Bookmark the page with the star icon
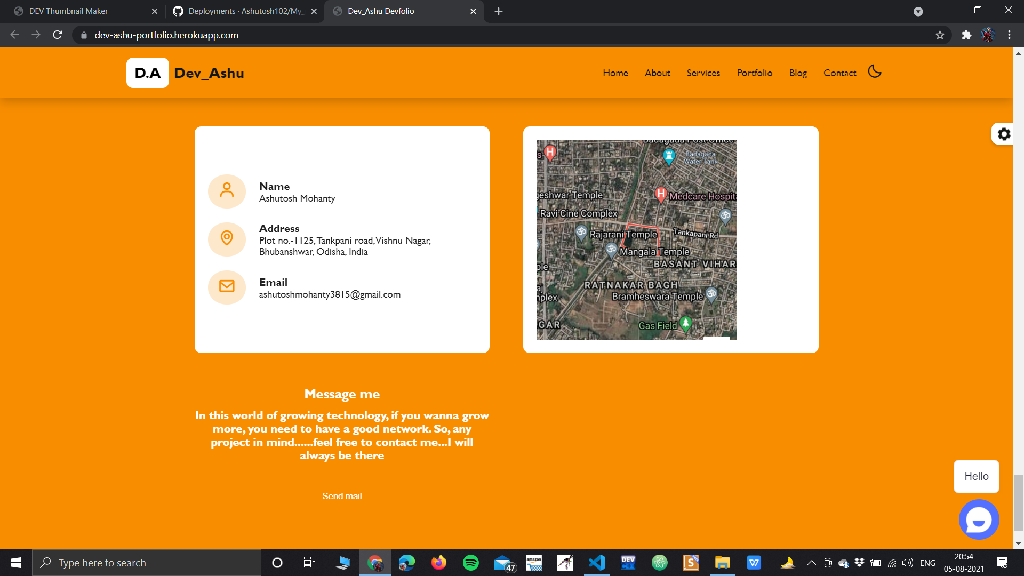 pos(940,35)
